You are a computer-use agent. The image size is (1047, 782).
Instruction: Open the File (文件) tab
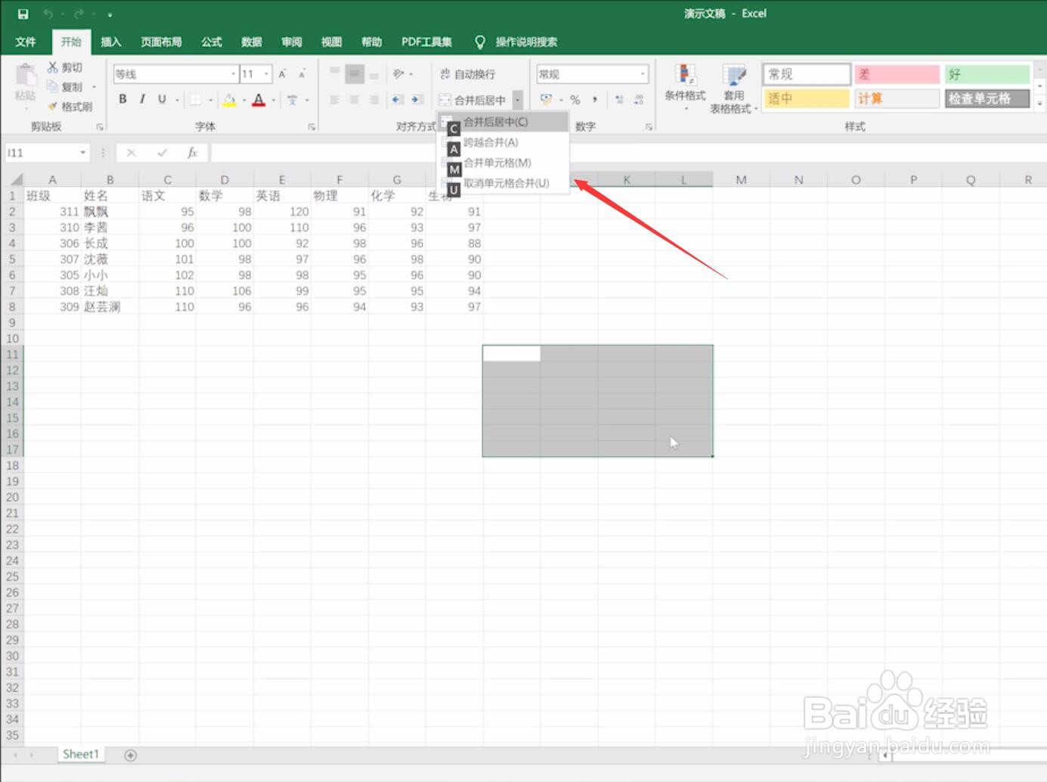coord(26,42)
